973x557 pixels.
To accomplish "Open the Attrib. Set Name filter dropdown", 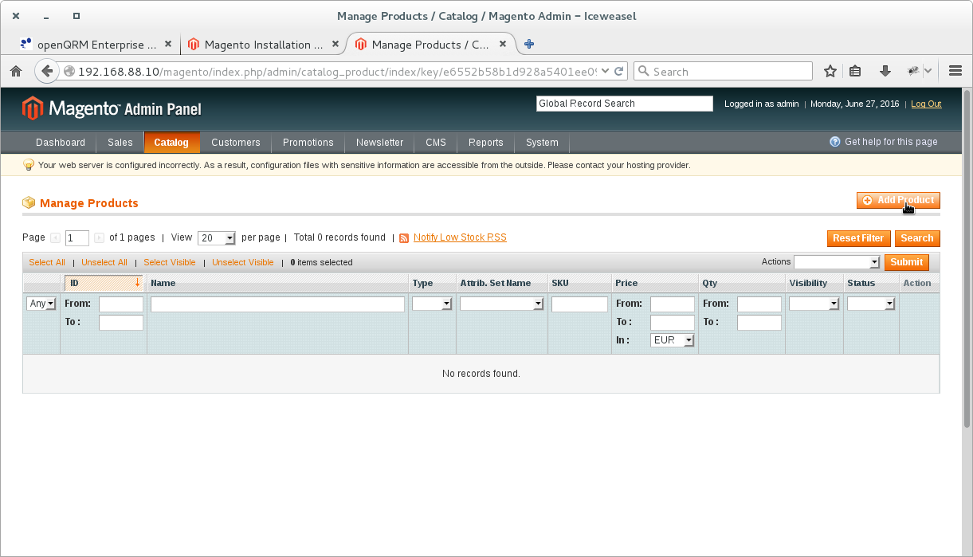I will 502,304.
